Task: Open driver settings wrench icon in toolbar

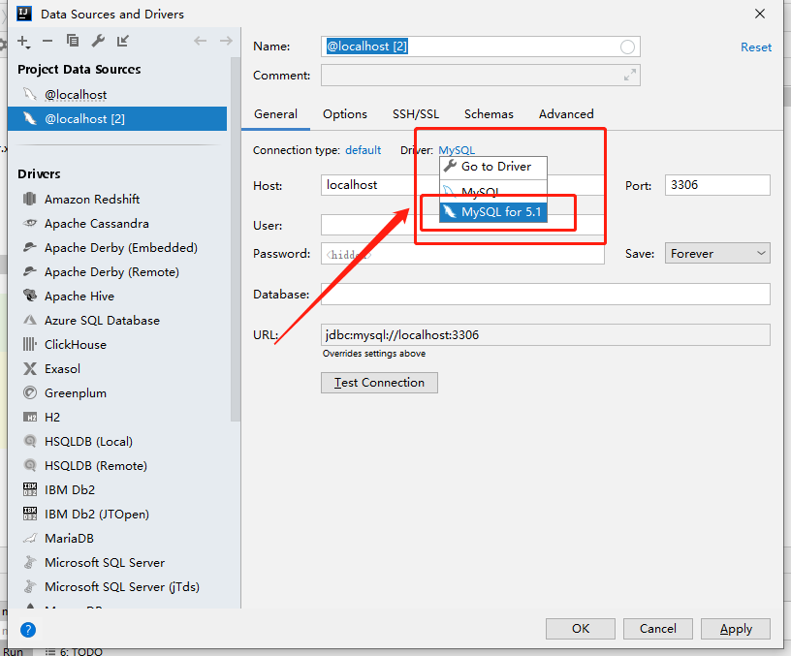Action: point(98,41)
